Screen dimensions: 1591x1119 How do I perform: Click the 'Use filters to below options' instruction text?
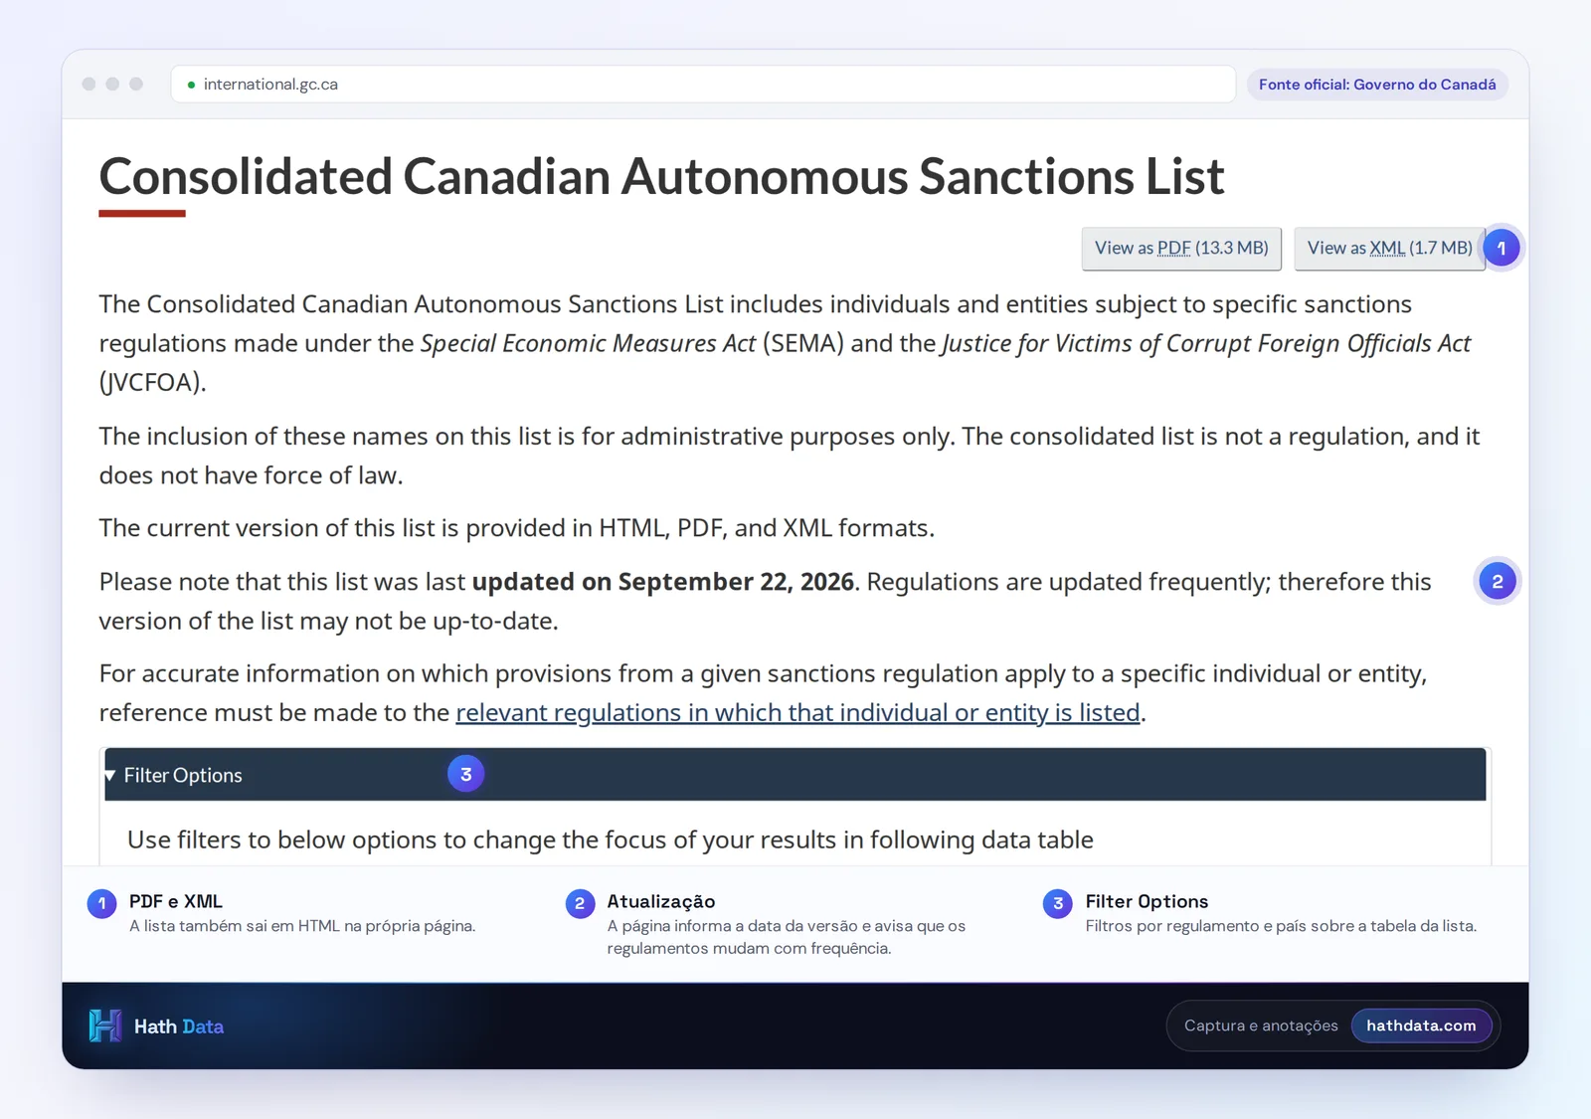tap(611, 839)
